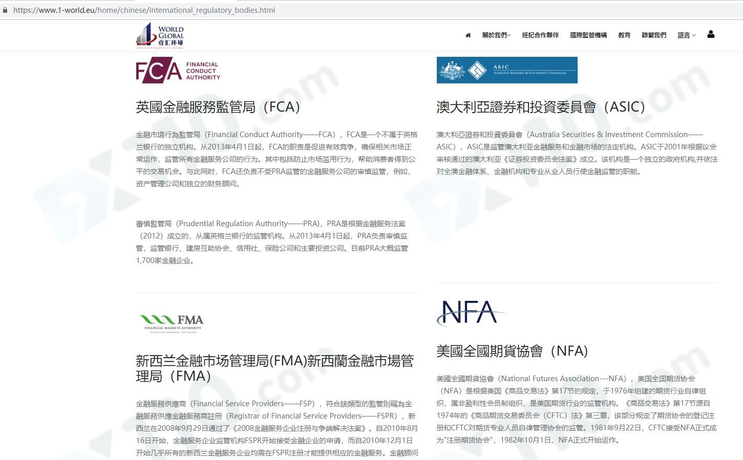Click the ASIC banner logo
The width and height of the screenshot is (743, 460).
point(507,70)
